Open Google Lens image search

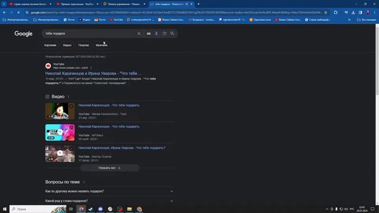165,34
